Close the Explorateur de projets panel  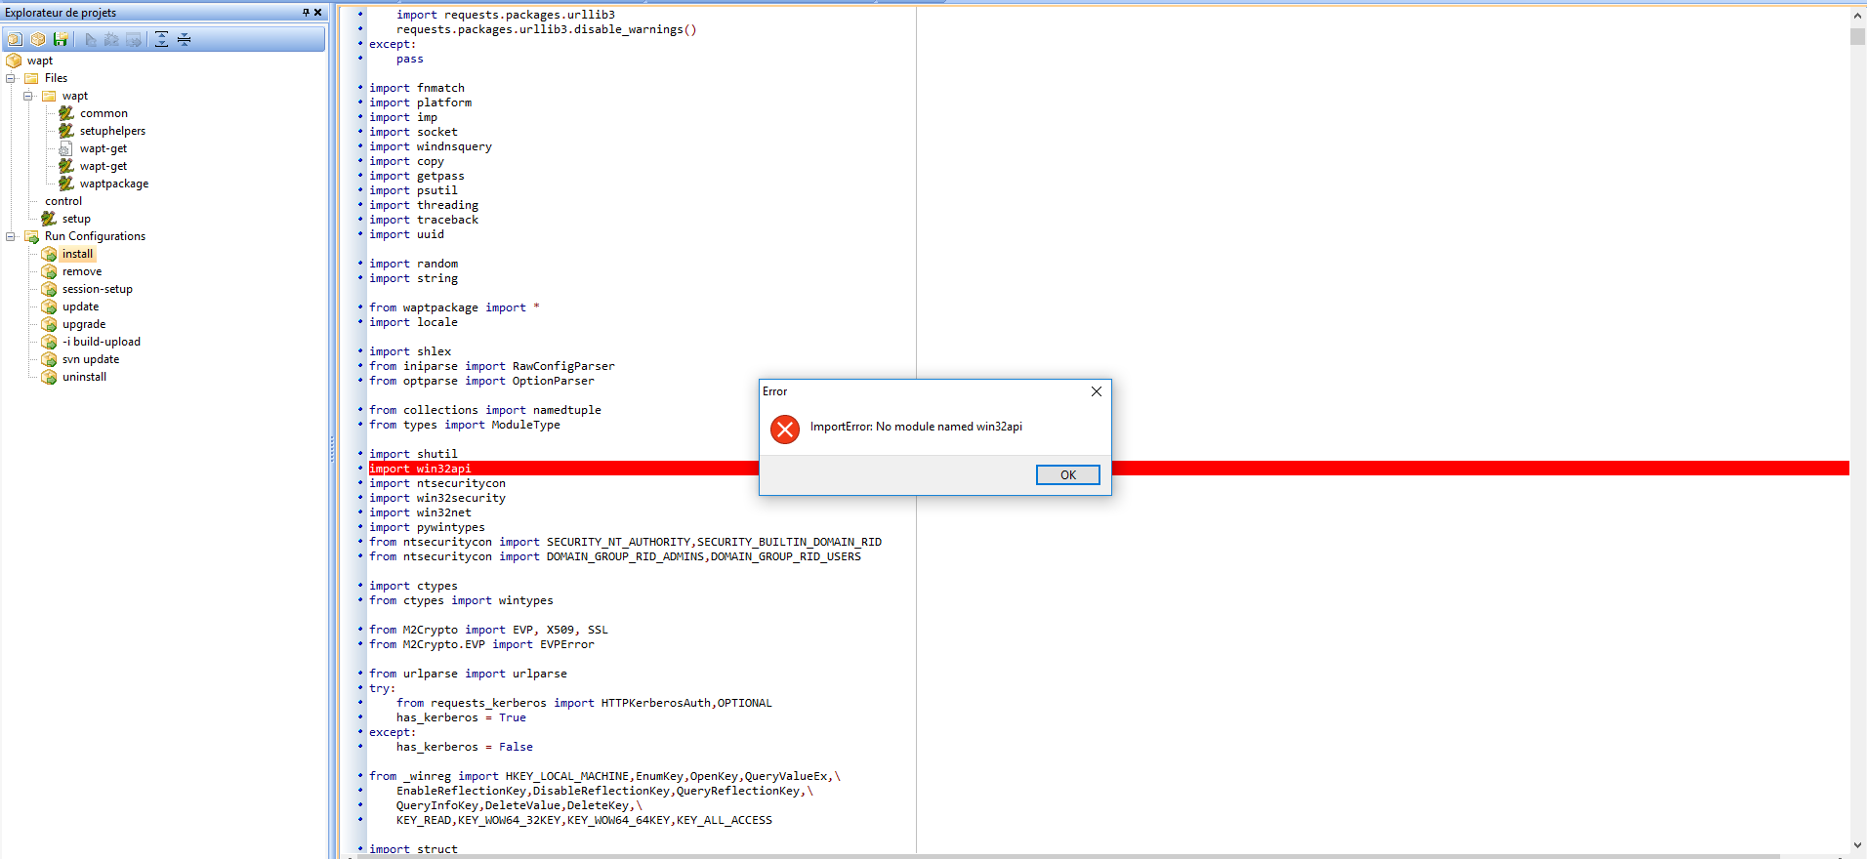(317, 13)
